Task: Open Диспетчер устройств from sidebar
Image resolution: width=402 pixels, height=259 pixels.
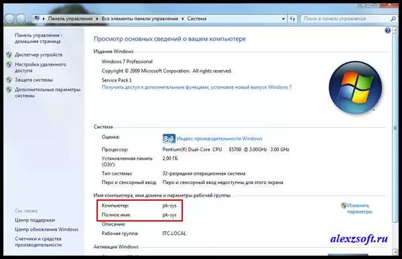Action: coord(38,55)
